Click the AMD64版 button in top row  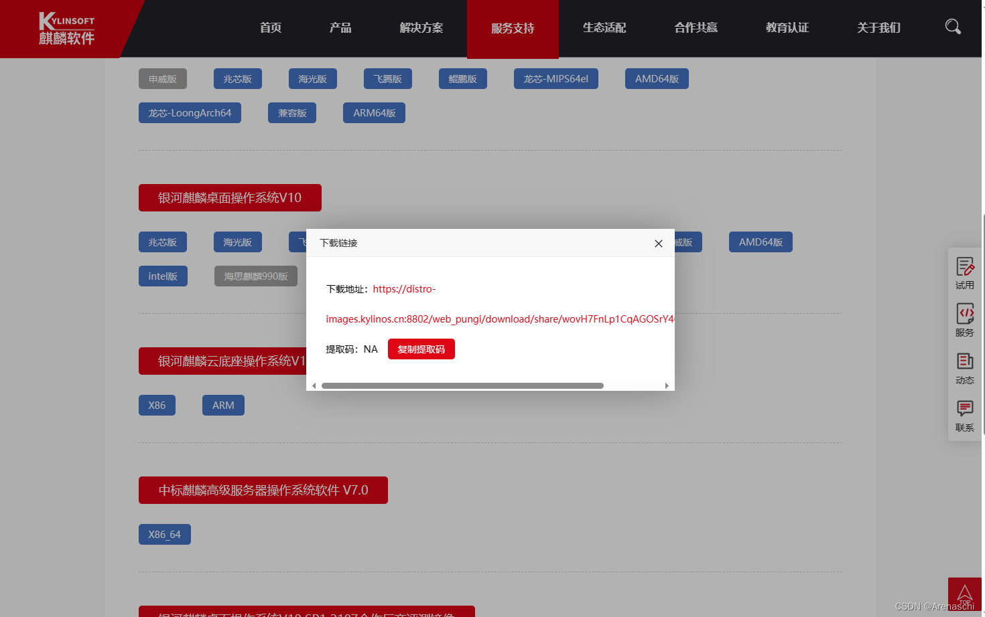pyautogui.click(x=657, y=79)
